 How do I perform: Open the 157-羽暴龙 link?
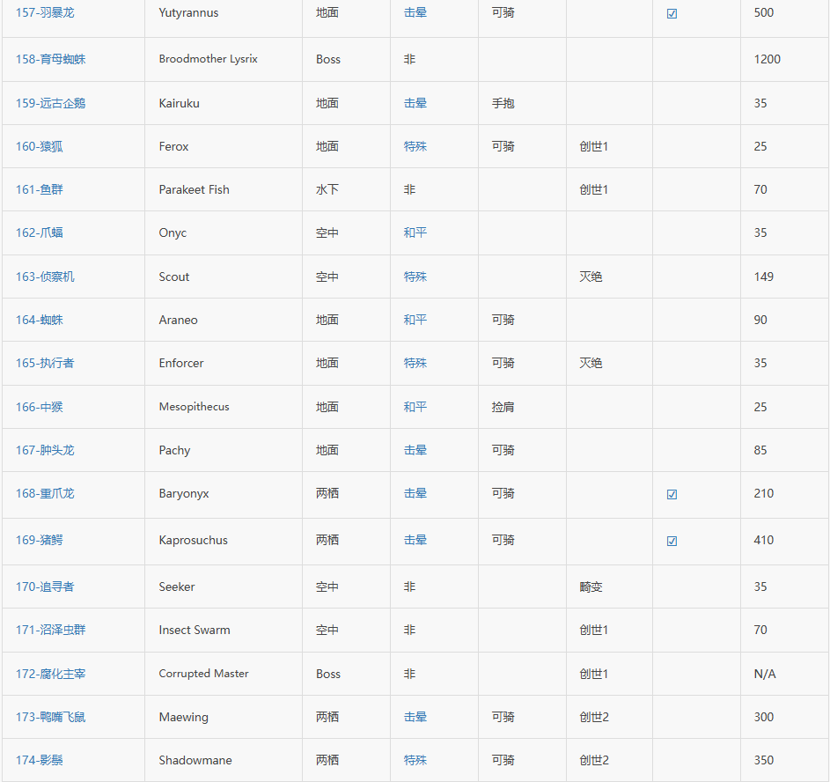(45, 13)
